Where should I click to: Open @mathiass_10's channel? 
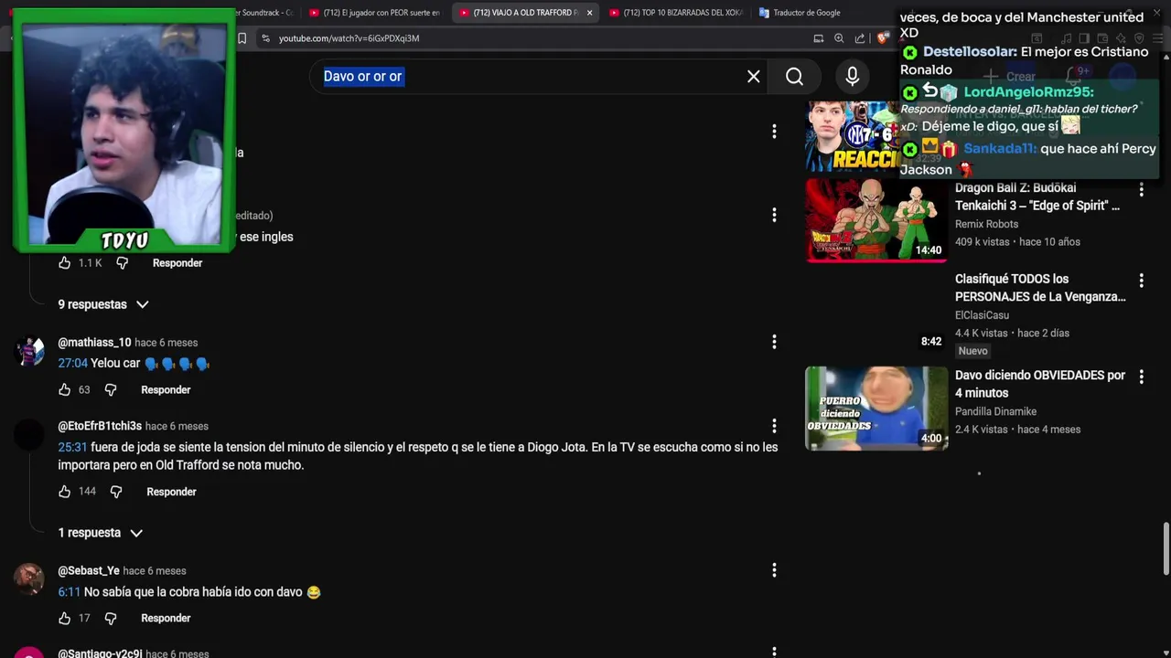click(94, 343)
